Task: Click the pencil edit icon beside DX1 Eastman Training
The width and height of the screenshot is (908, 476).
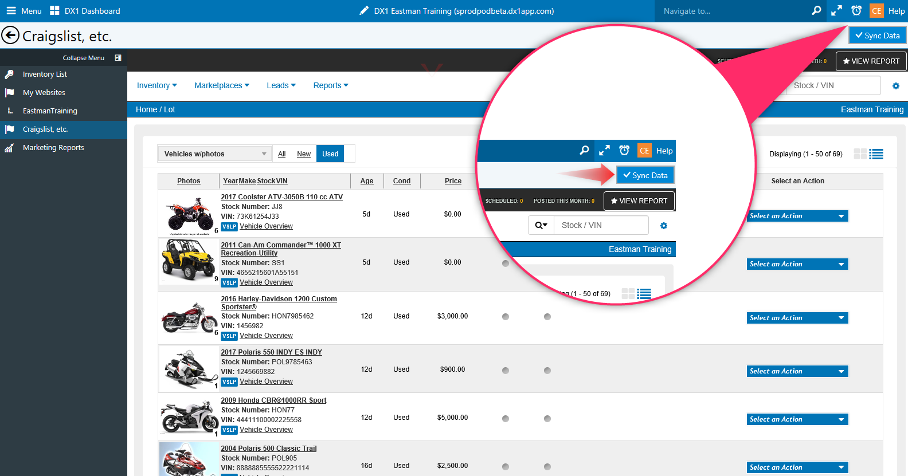Action: pyautogui.click(x=364, y=11)
